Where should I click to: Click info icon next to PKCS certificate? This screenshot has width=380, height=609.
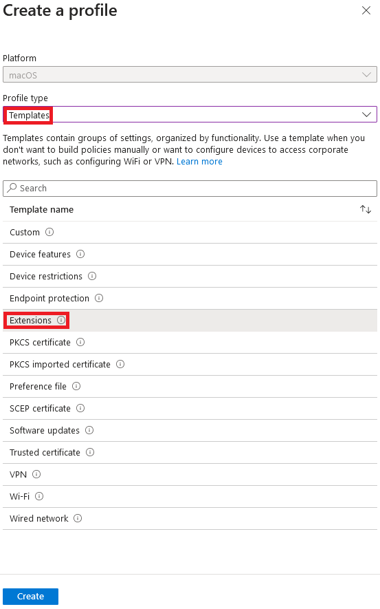tap(80, 342)
